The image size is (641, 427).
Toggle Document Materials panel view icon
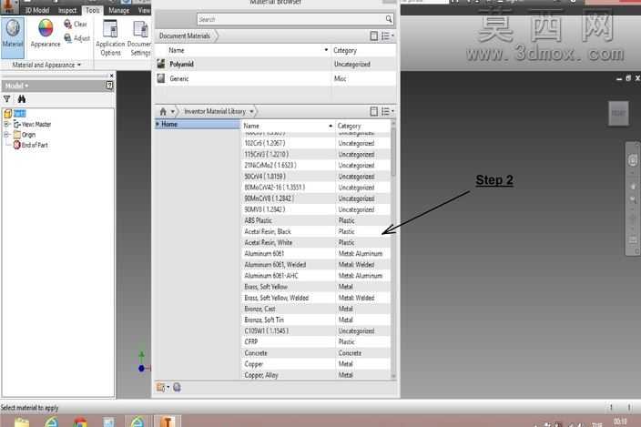point(373,36)
